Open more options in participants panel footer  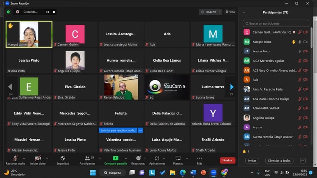coord(303,161)
